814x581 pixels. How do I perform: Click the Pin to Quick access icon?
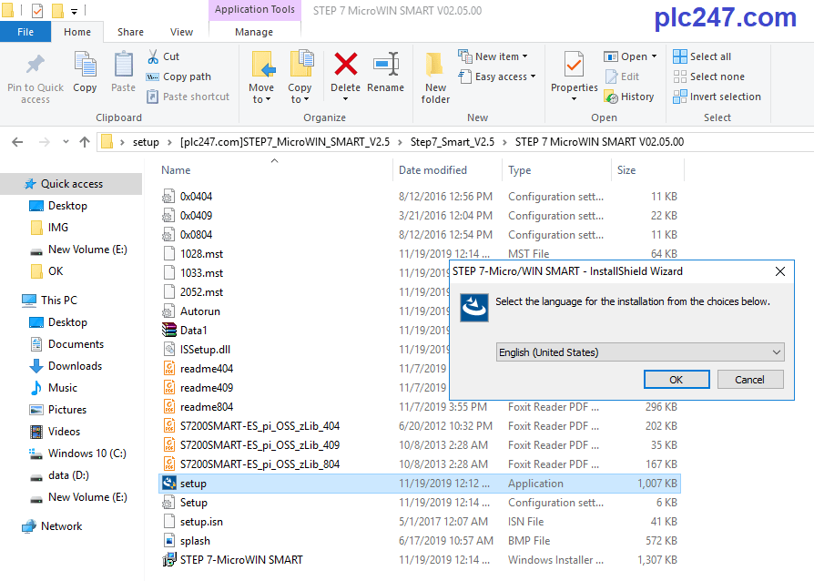(36, 65)
